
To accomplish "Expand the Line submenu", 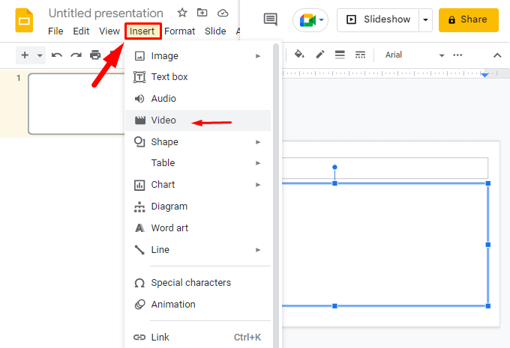I will [198, 250].
